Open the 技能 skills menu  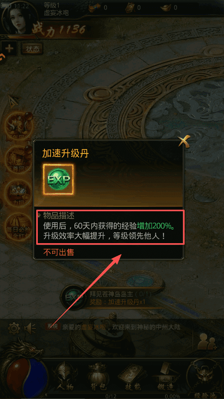tap(133, 376)
